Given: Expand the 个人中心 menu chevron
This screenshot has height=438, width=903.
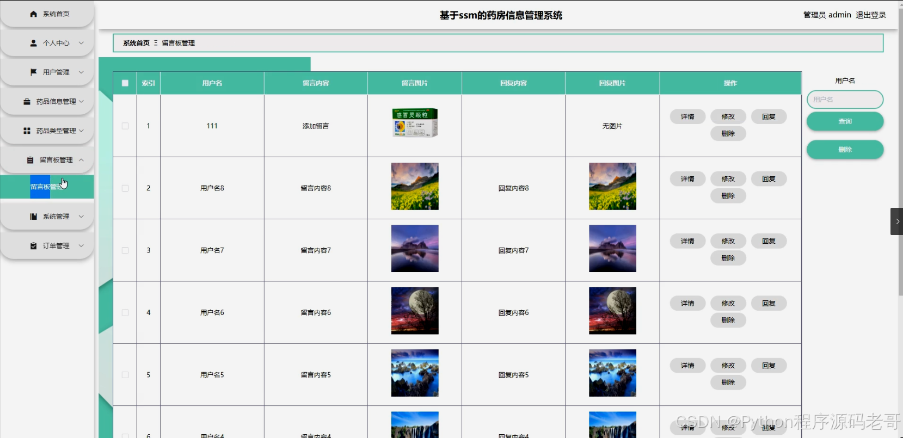Looking at the screenshot, I should [x=81, y=43].
